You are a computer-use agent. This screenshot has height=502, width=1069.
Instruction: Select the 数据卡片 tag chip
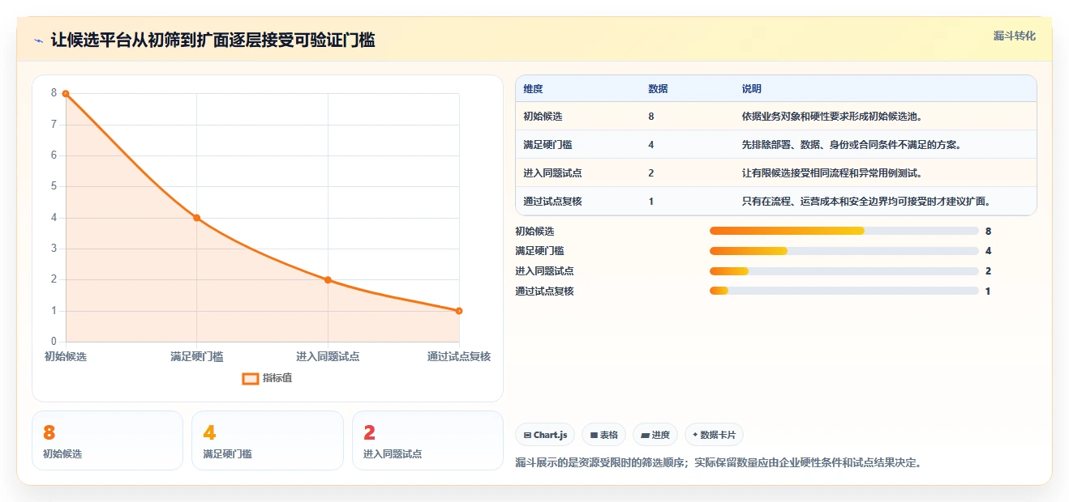tap(715, 435)
